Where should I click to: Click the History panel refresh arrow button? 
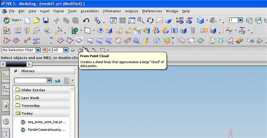coord(57,81)
